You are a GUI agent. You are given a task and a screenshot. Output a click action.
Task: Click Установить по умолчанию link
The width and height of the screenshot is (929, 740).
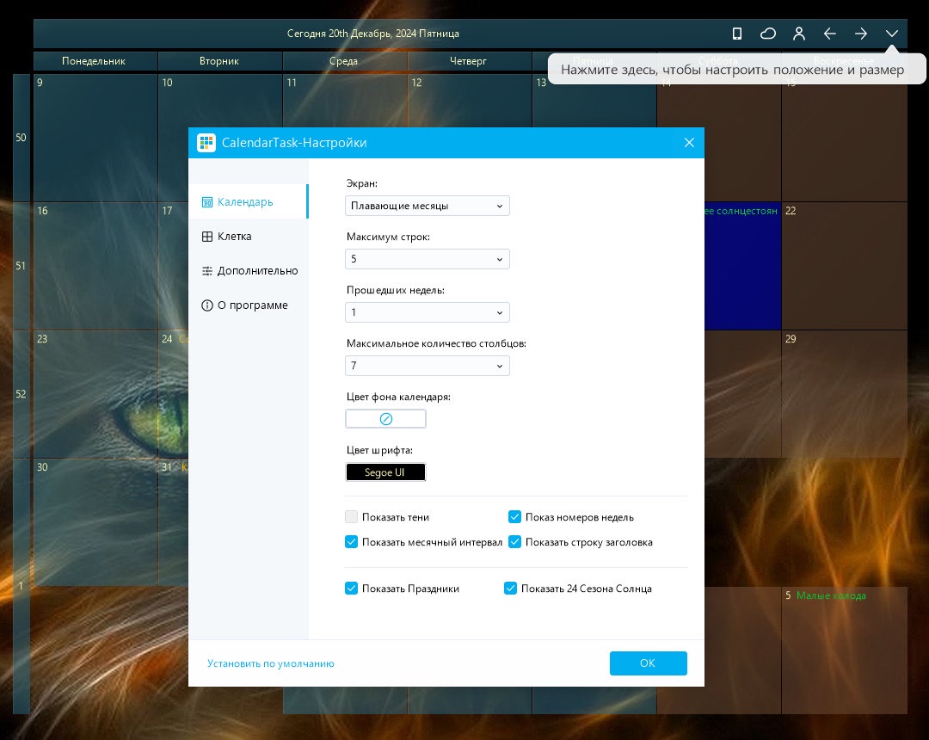(271, 663)
